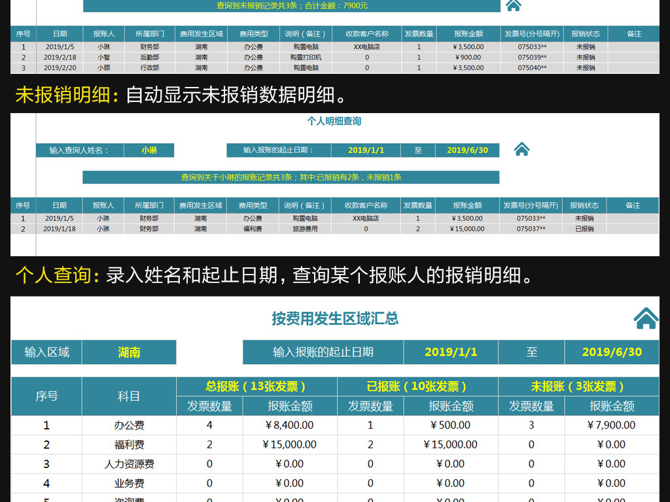This screenshot has height=502, width=670.
Task: Click the ¥7,900.00 unreimbursed amount cell
Action: tap(611, 425)
